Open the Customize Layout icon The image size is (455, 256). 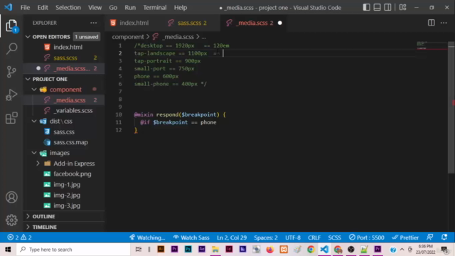tap(402, 7)
